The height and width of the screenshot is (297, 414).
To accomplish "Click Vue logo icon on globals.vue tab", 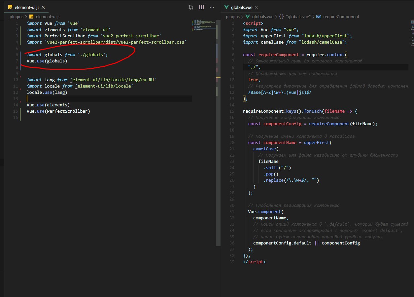I will pyautogui.click(x=226, y=7).
